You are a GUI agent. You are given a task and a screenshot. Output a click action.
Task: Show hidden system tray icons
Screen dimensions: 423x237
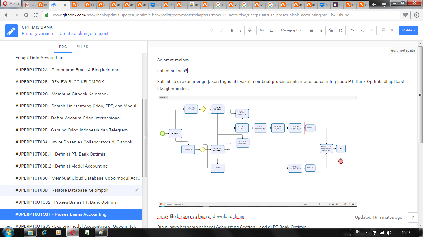(366, 232)
